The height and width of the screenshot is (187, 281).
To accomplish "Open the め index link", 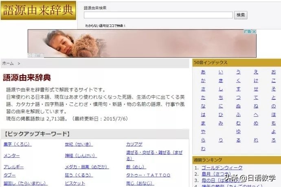I will 256,123.
